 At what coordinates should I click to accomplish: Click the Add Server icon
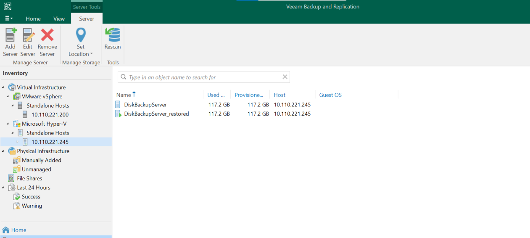point(11,35)
